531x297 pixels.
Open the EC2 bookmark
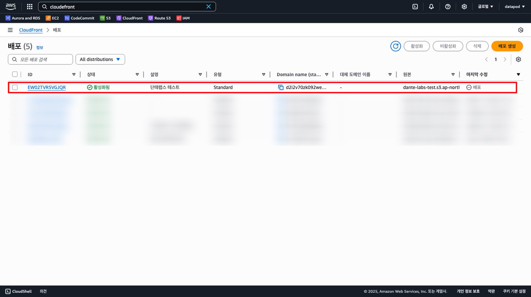click(x=52, y=18)
